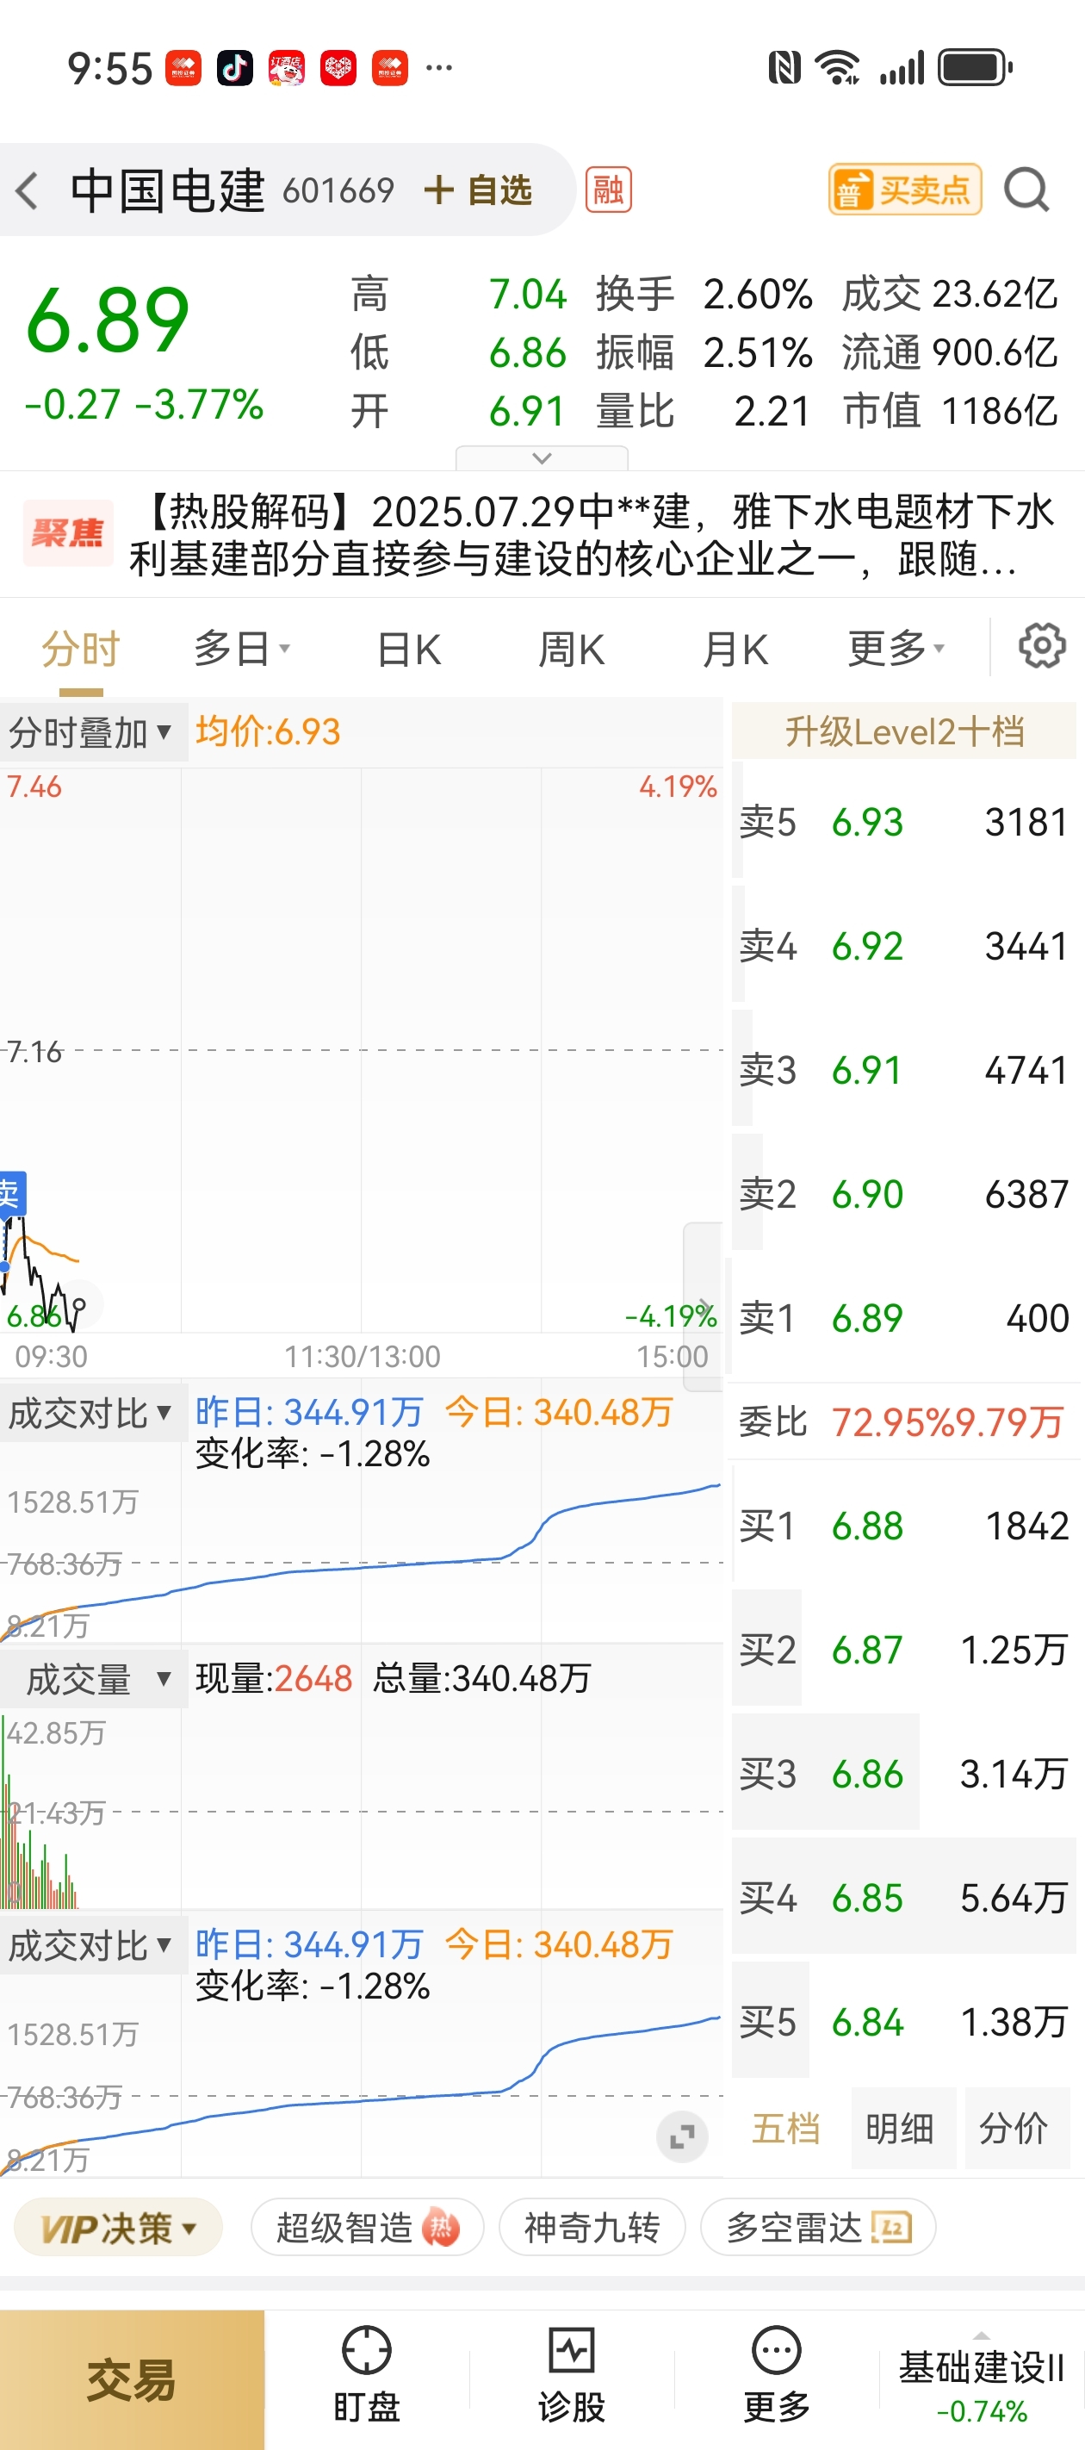1085x2450 pixels.
Task: Tap the 换手 2.60% value
Action: point(758,295)
